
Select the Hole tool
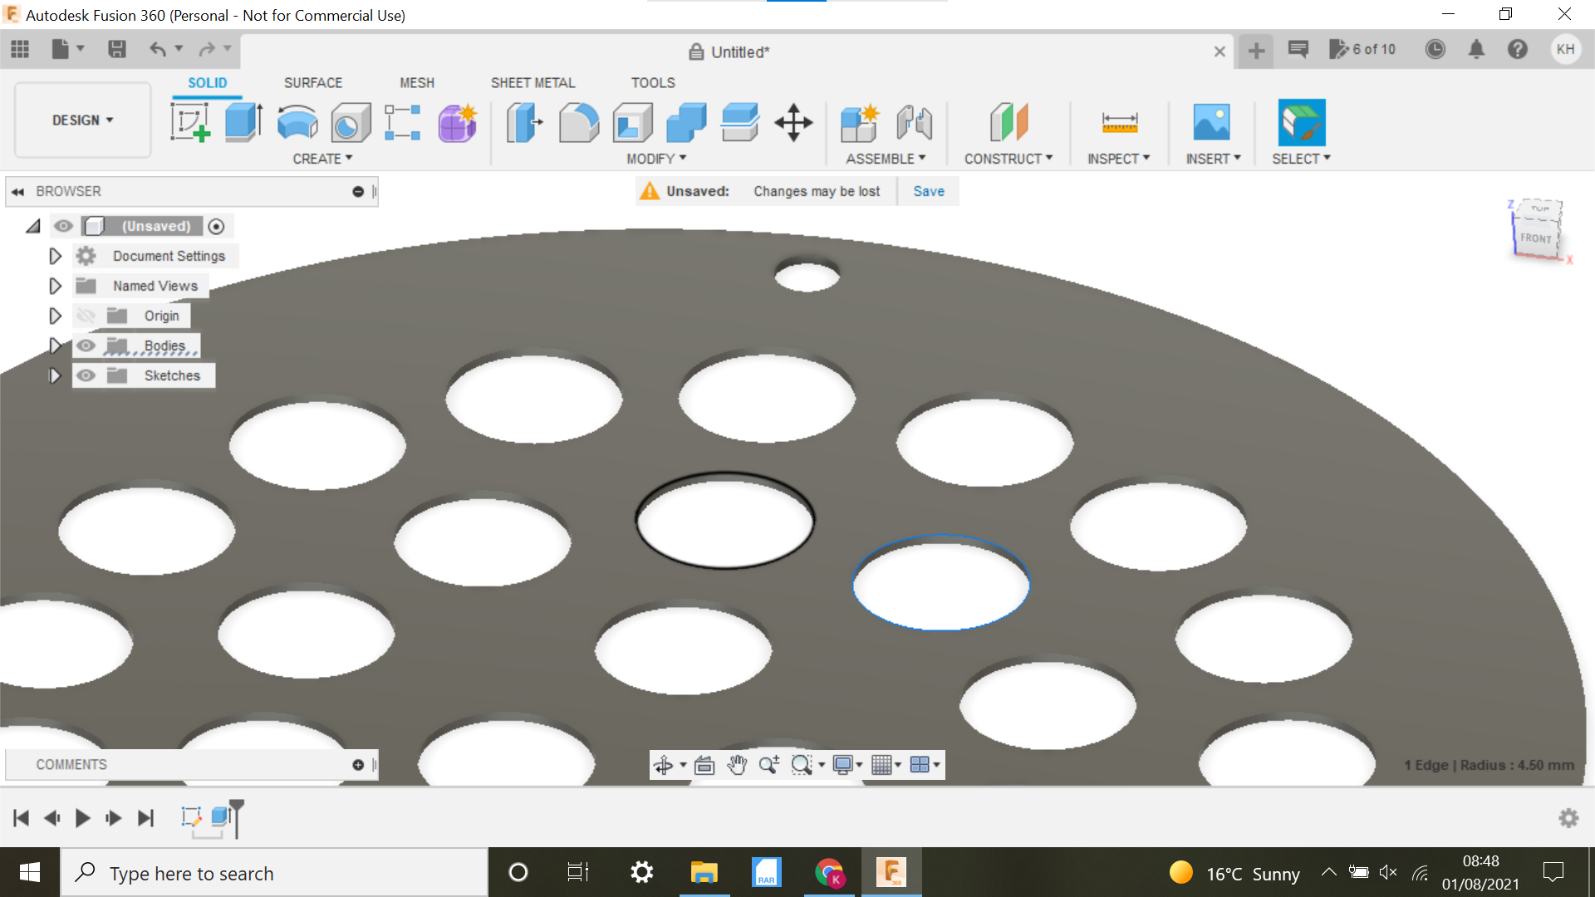(350, 123)
